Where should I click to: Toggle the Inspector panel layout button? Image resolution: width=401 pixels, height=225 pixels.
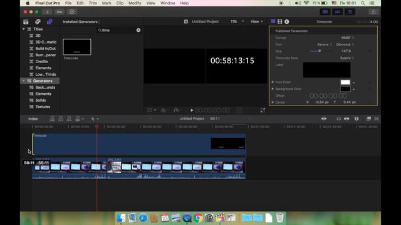(x=350, y=12)
